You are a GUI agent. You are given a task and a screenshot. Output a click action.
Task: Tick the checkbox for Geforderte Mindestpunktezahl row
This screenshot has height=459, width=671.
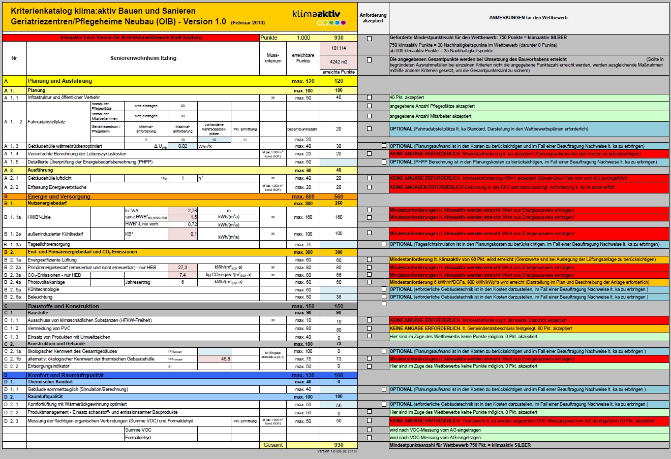370,39
